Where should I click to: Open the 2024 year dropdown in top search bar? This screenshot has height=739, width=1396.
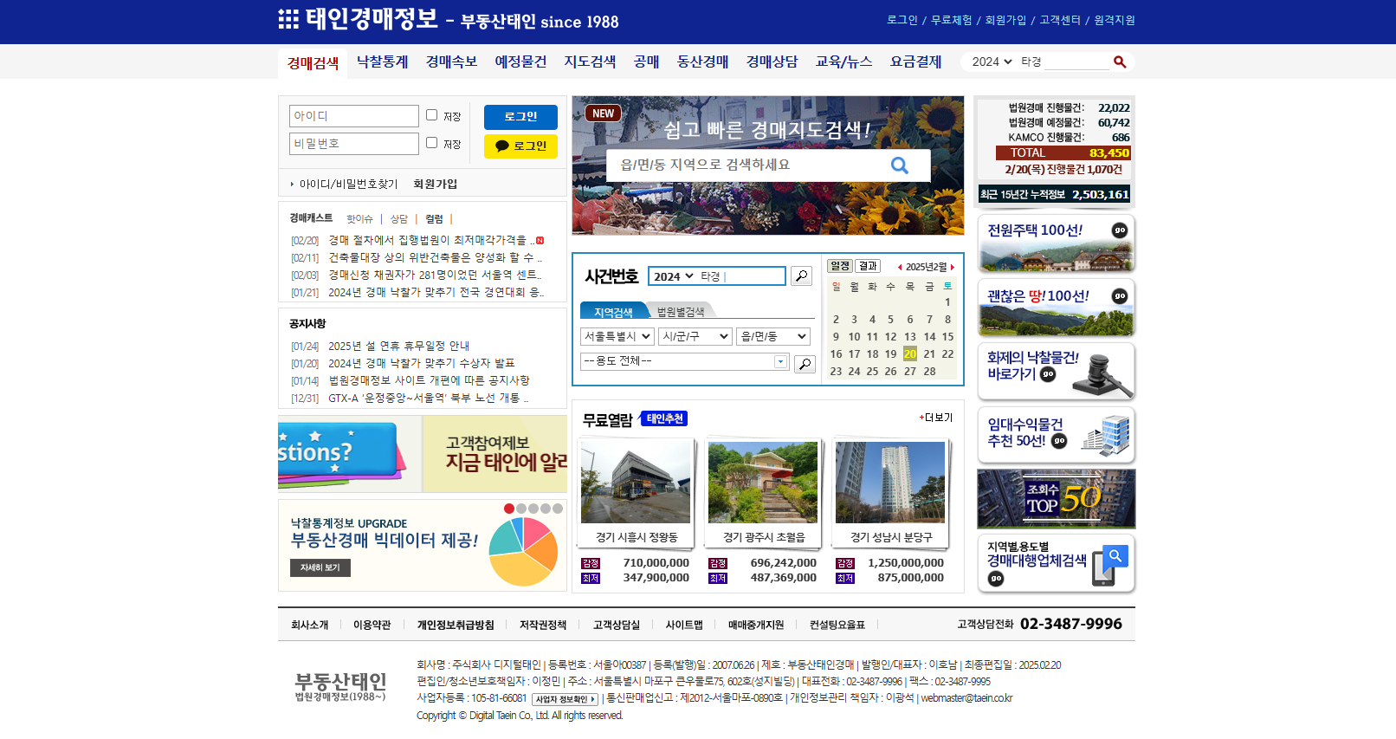point(992,62)
